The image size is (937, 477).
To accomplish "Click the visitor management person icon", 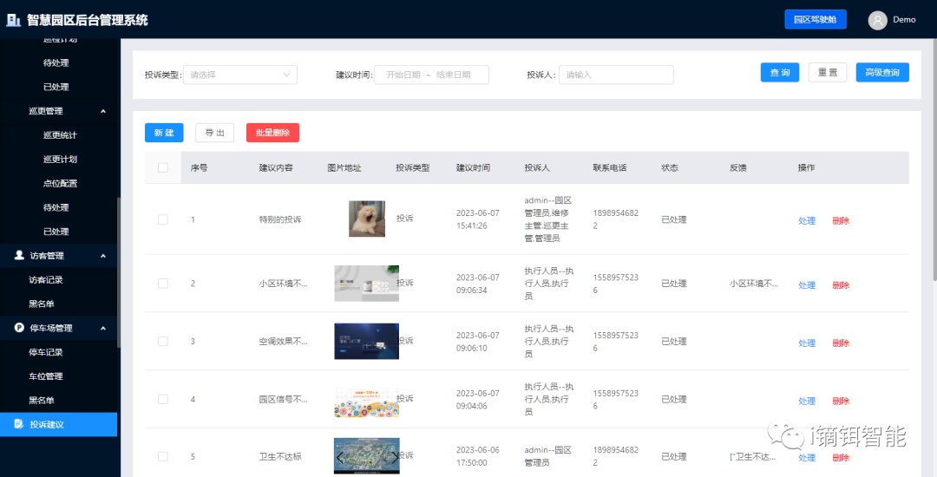I will [20, 256].
